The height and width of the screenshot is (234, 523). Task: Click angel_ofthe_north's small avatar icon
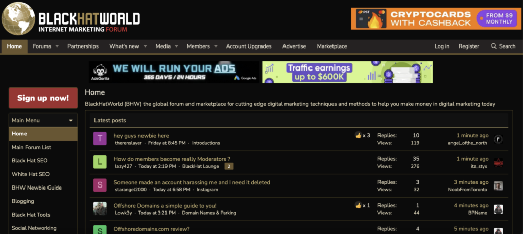coord(498,139)
